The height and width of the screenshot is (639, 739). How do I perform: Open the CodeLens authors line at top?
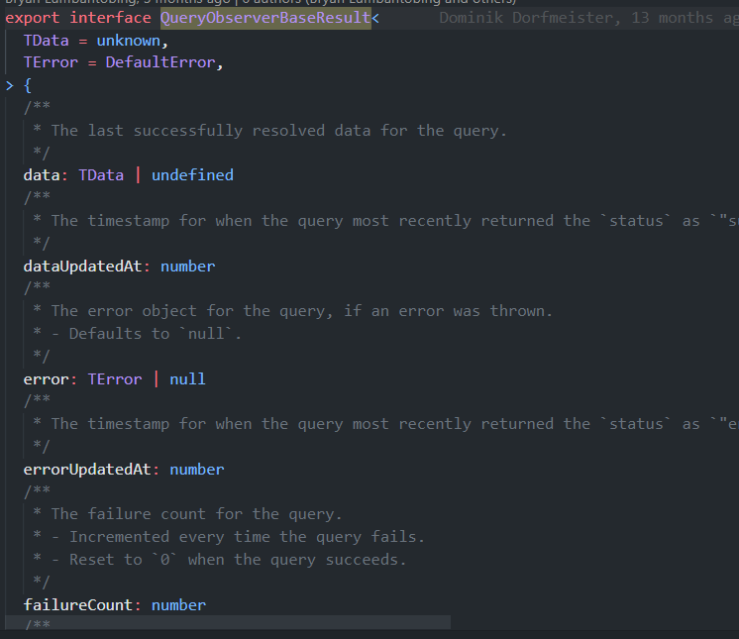click(x=261, y=2)
